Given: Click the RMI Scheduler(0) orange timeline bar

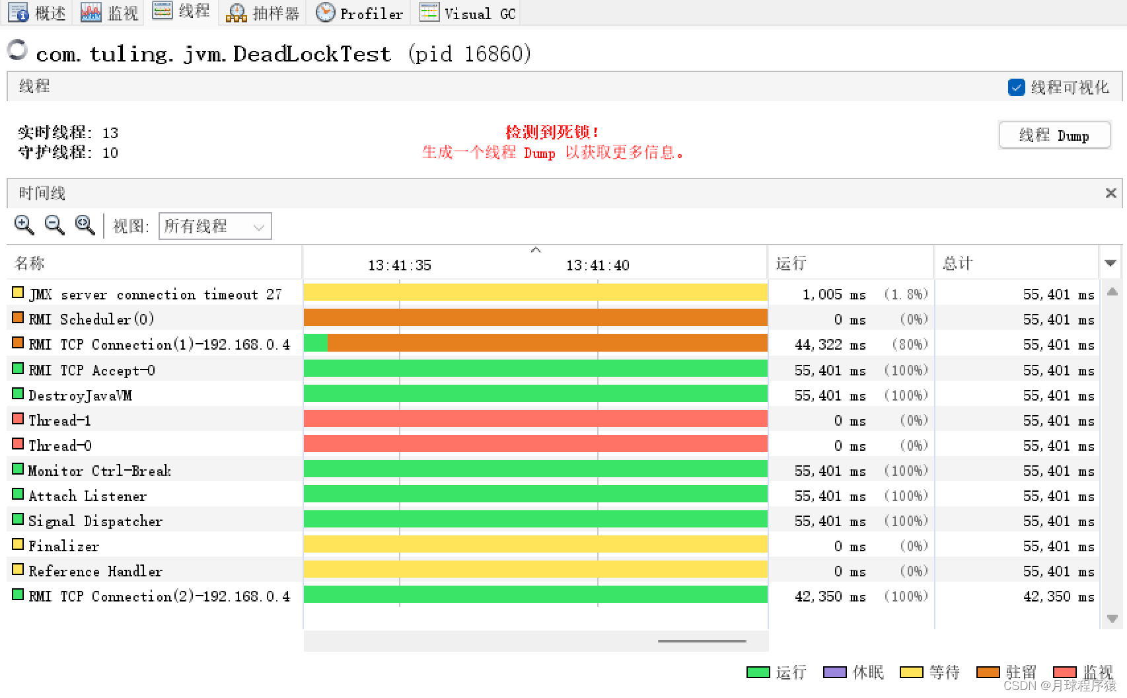Looking at the screenshot, I should [x=536, y=317].
